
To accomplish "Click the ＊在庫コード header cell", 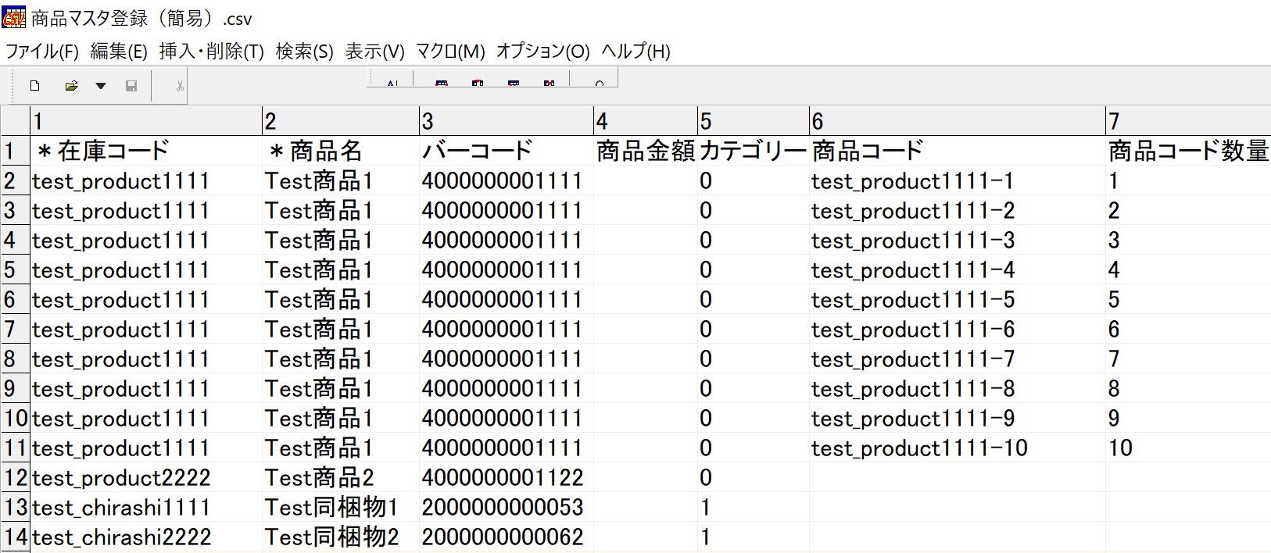I will tap(146, 151).
